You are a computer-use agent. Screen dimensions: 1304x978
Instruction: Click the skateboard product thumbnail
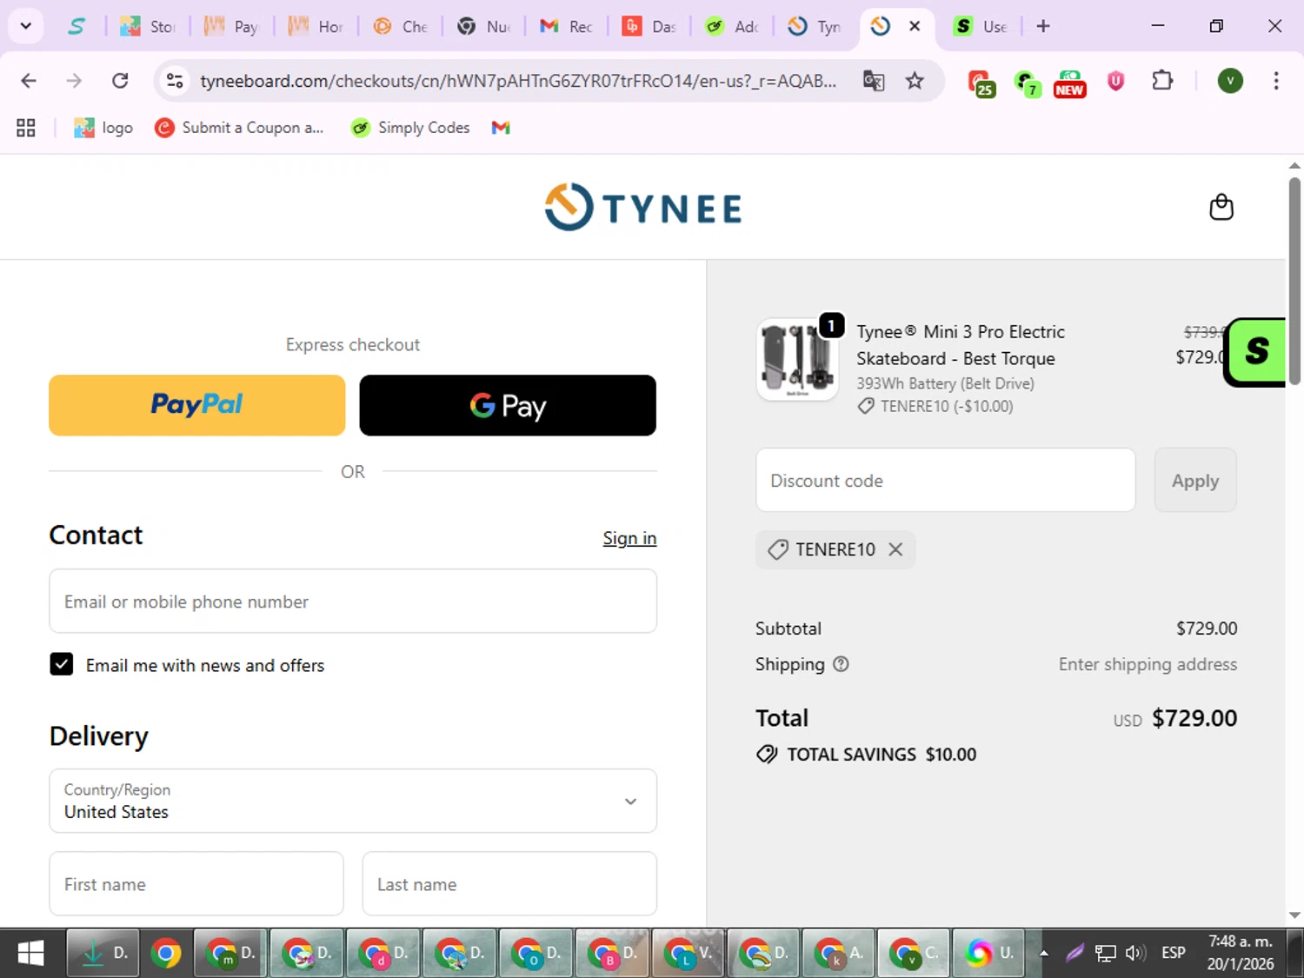coord(797,359)
